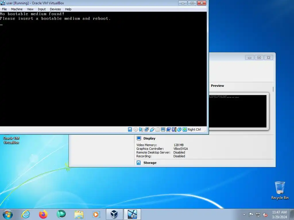Launch Firefox from the taskbar
Image resolution: width=294 pixels, height=220 pixels.
tap(43, 214)
